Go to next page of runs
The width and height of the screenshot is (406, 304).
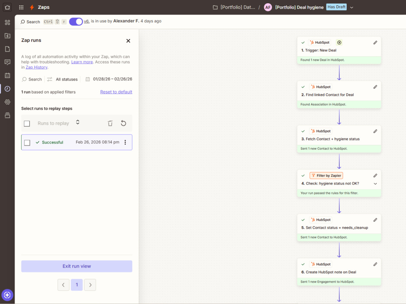90,285
